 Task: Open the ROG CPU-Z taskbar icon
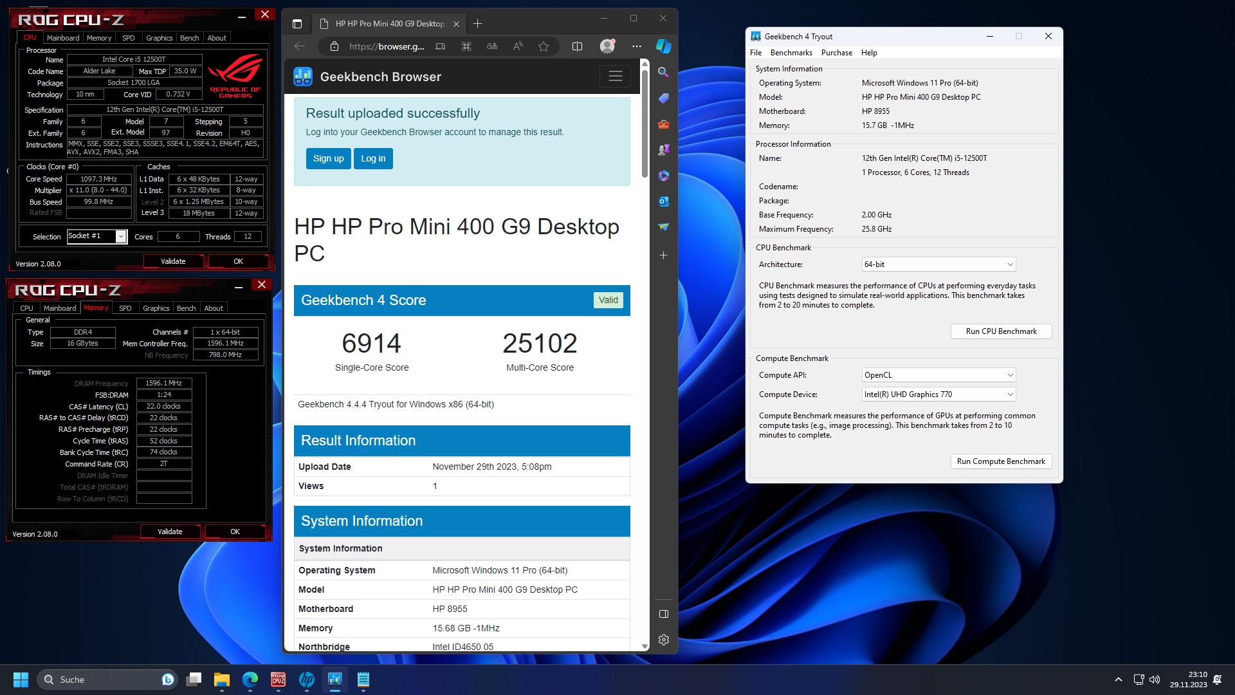(279, 680)
